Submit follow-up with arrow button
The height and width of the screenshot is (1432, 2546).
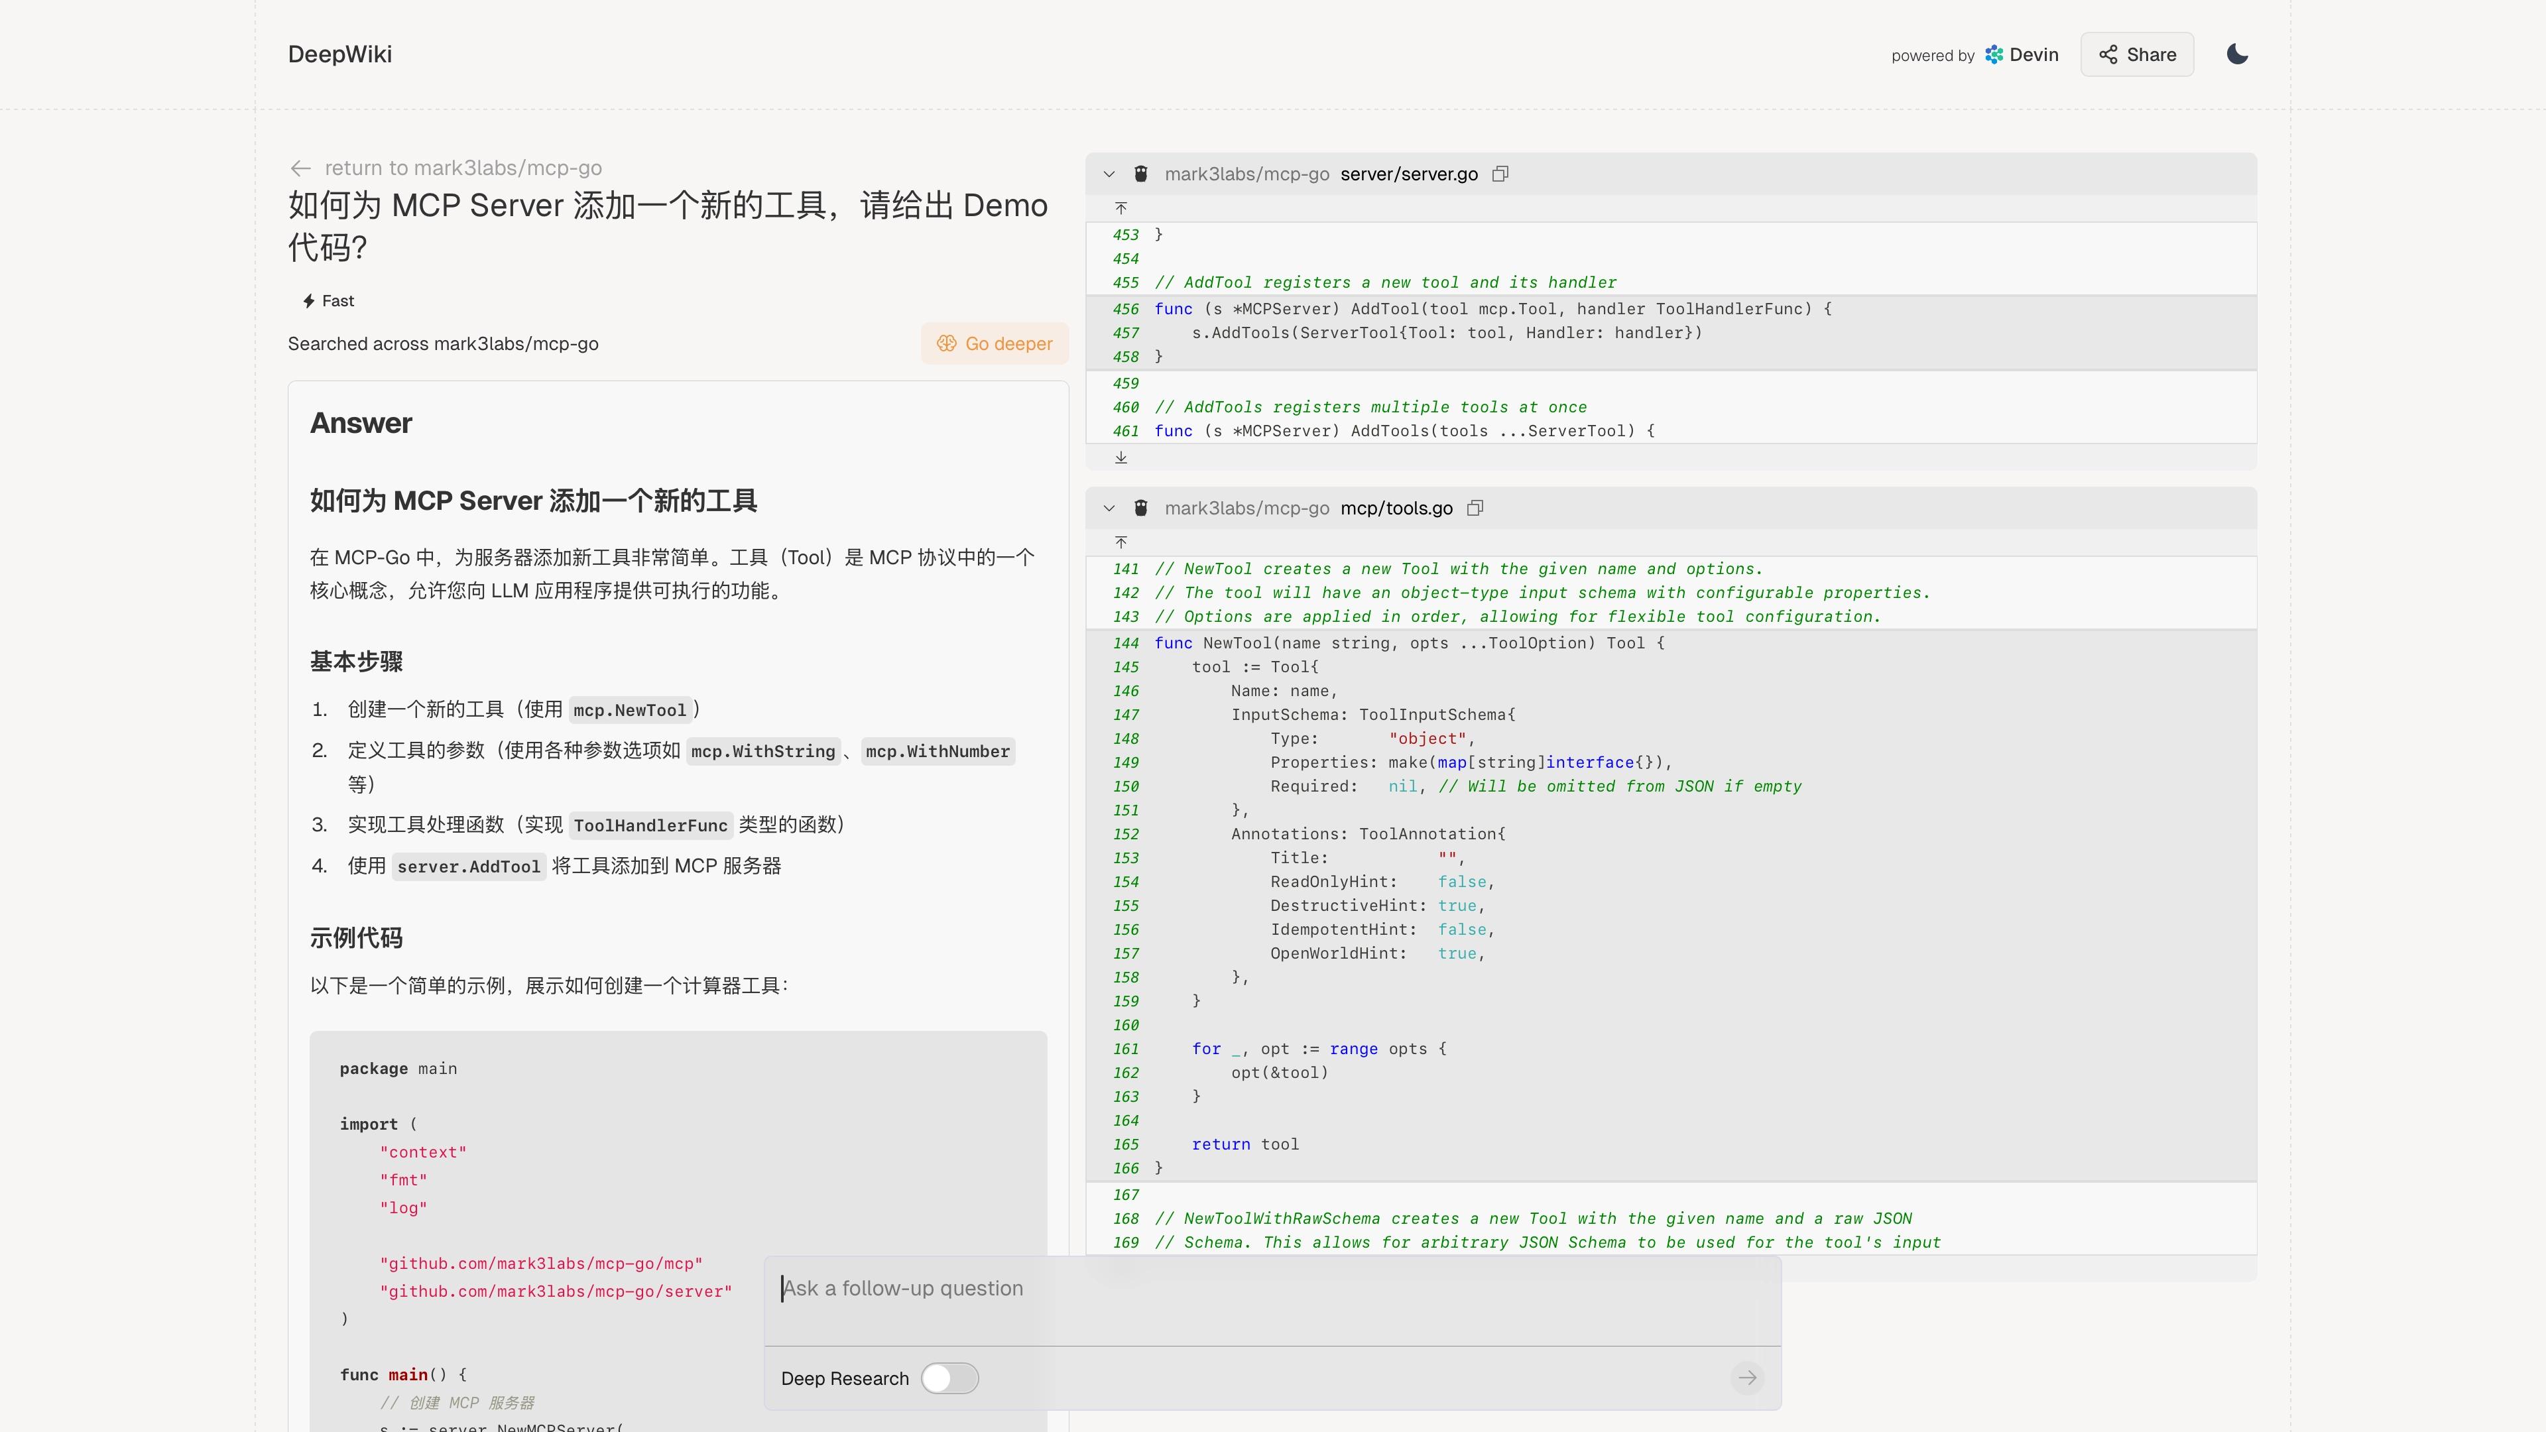pyautogui.click(x=1748, y=1378)
